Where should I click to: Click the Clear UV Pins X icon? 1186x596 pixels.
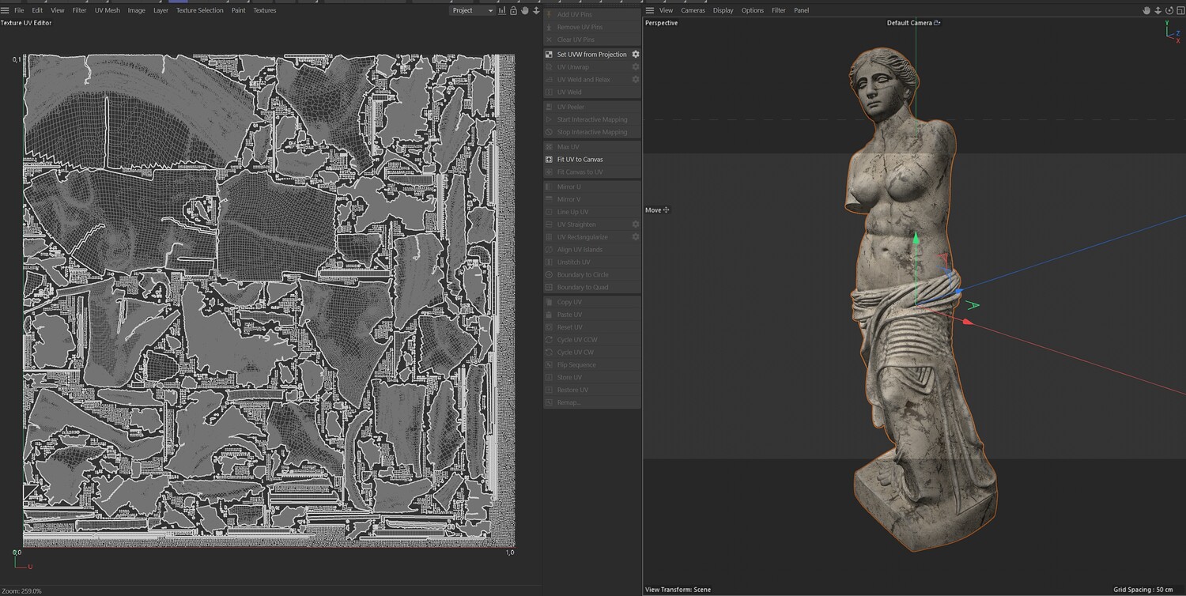click(550, 40)
